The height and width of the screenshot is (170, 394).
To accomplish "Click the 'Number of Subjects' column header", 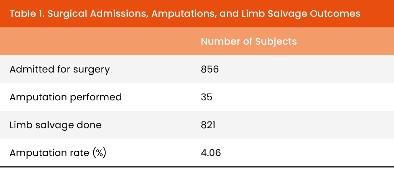I will [248, 41].
